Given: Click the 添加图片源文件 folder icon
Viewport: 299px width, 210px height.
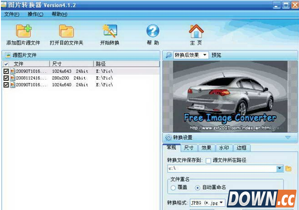Looking at the screenshot, I should point(24,31).
